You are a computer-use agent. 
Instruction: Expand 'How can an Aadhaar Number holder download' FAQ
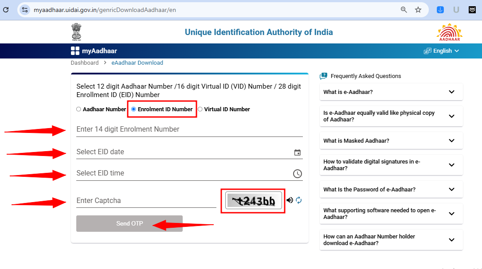(391, 240)
